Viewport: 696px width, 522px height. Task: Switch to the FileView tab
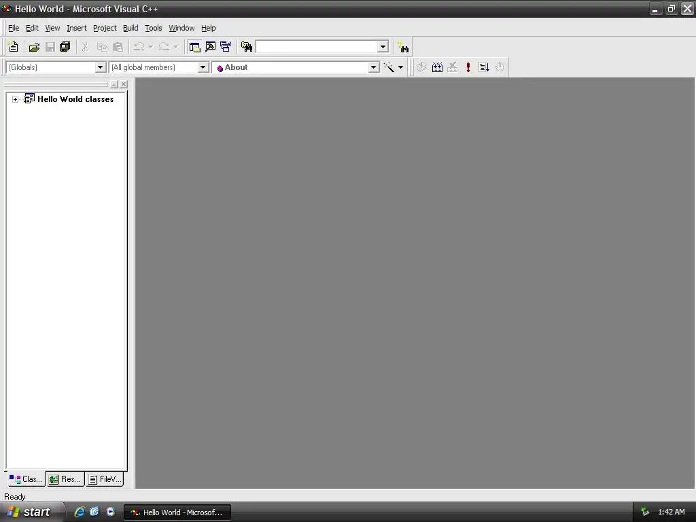105,479
